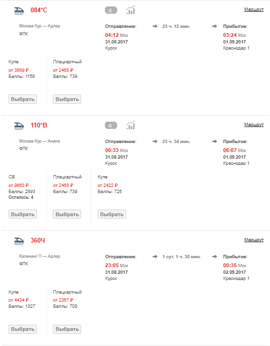Screen dimensions: 270x346
Task: Click the e-ticket icon for train 110*В
Action: (111, 126)
